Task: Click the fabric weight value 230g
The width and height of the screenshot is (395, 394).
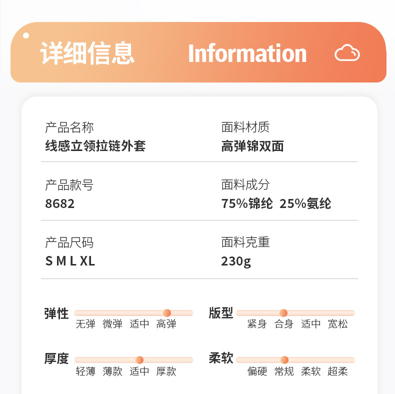Action: click(236, 261)
